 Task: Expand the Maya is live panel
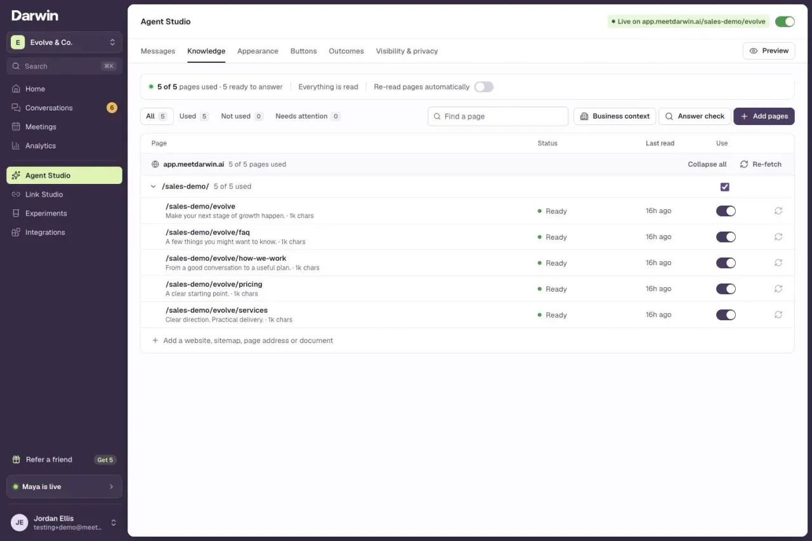point(64,486)
